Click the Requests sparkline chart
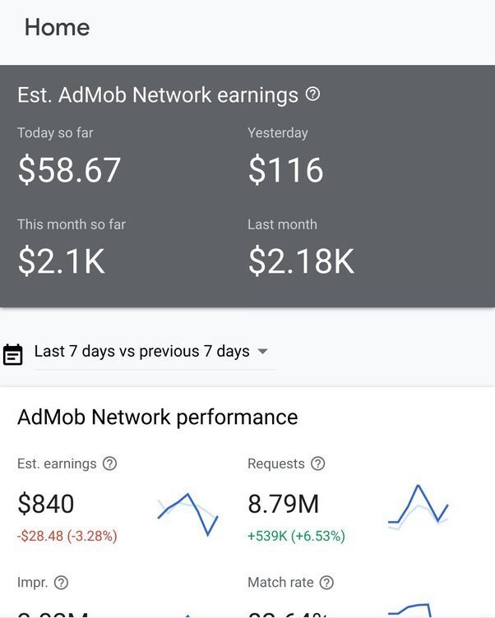This screenshot has width=495, height=618. tap(419, 508)
